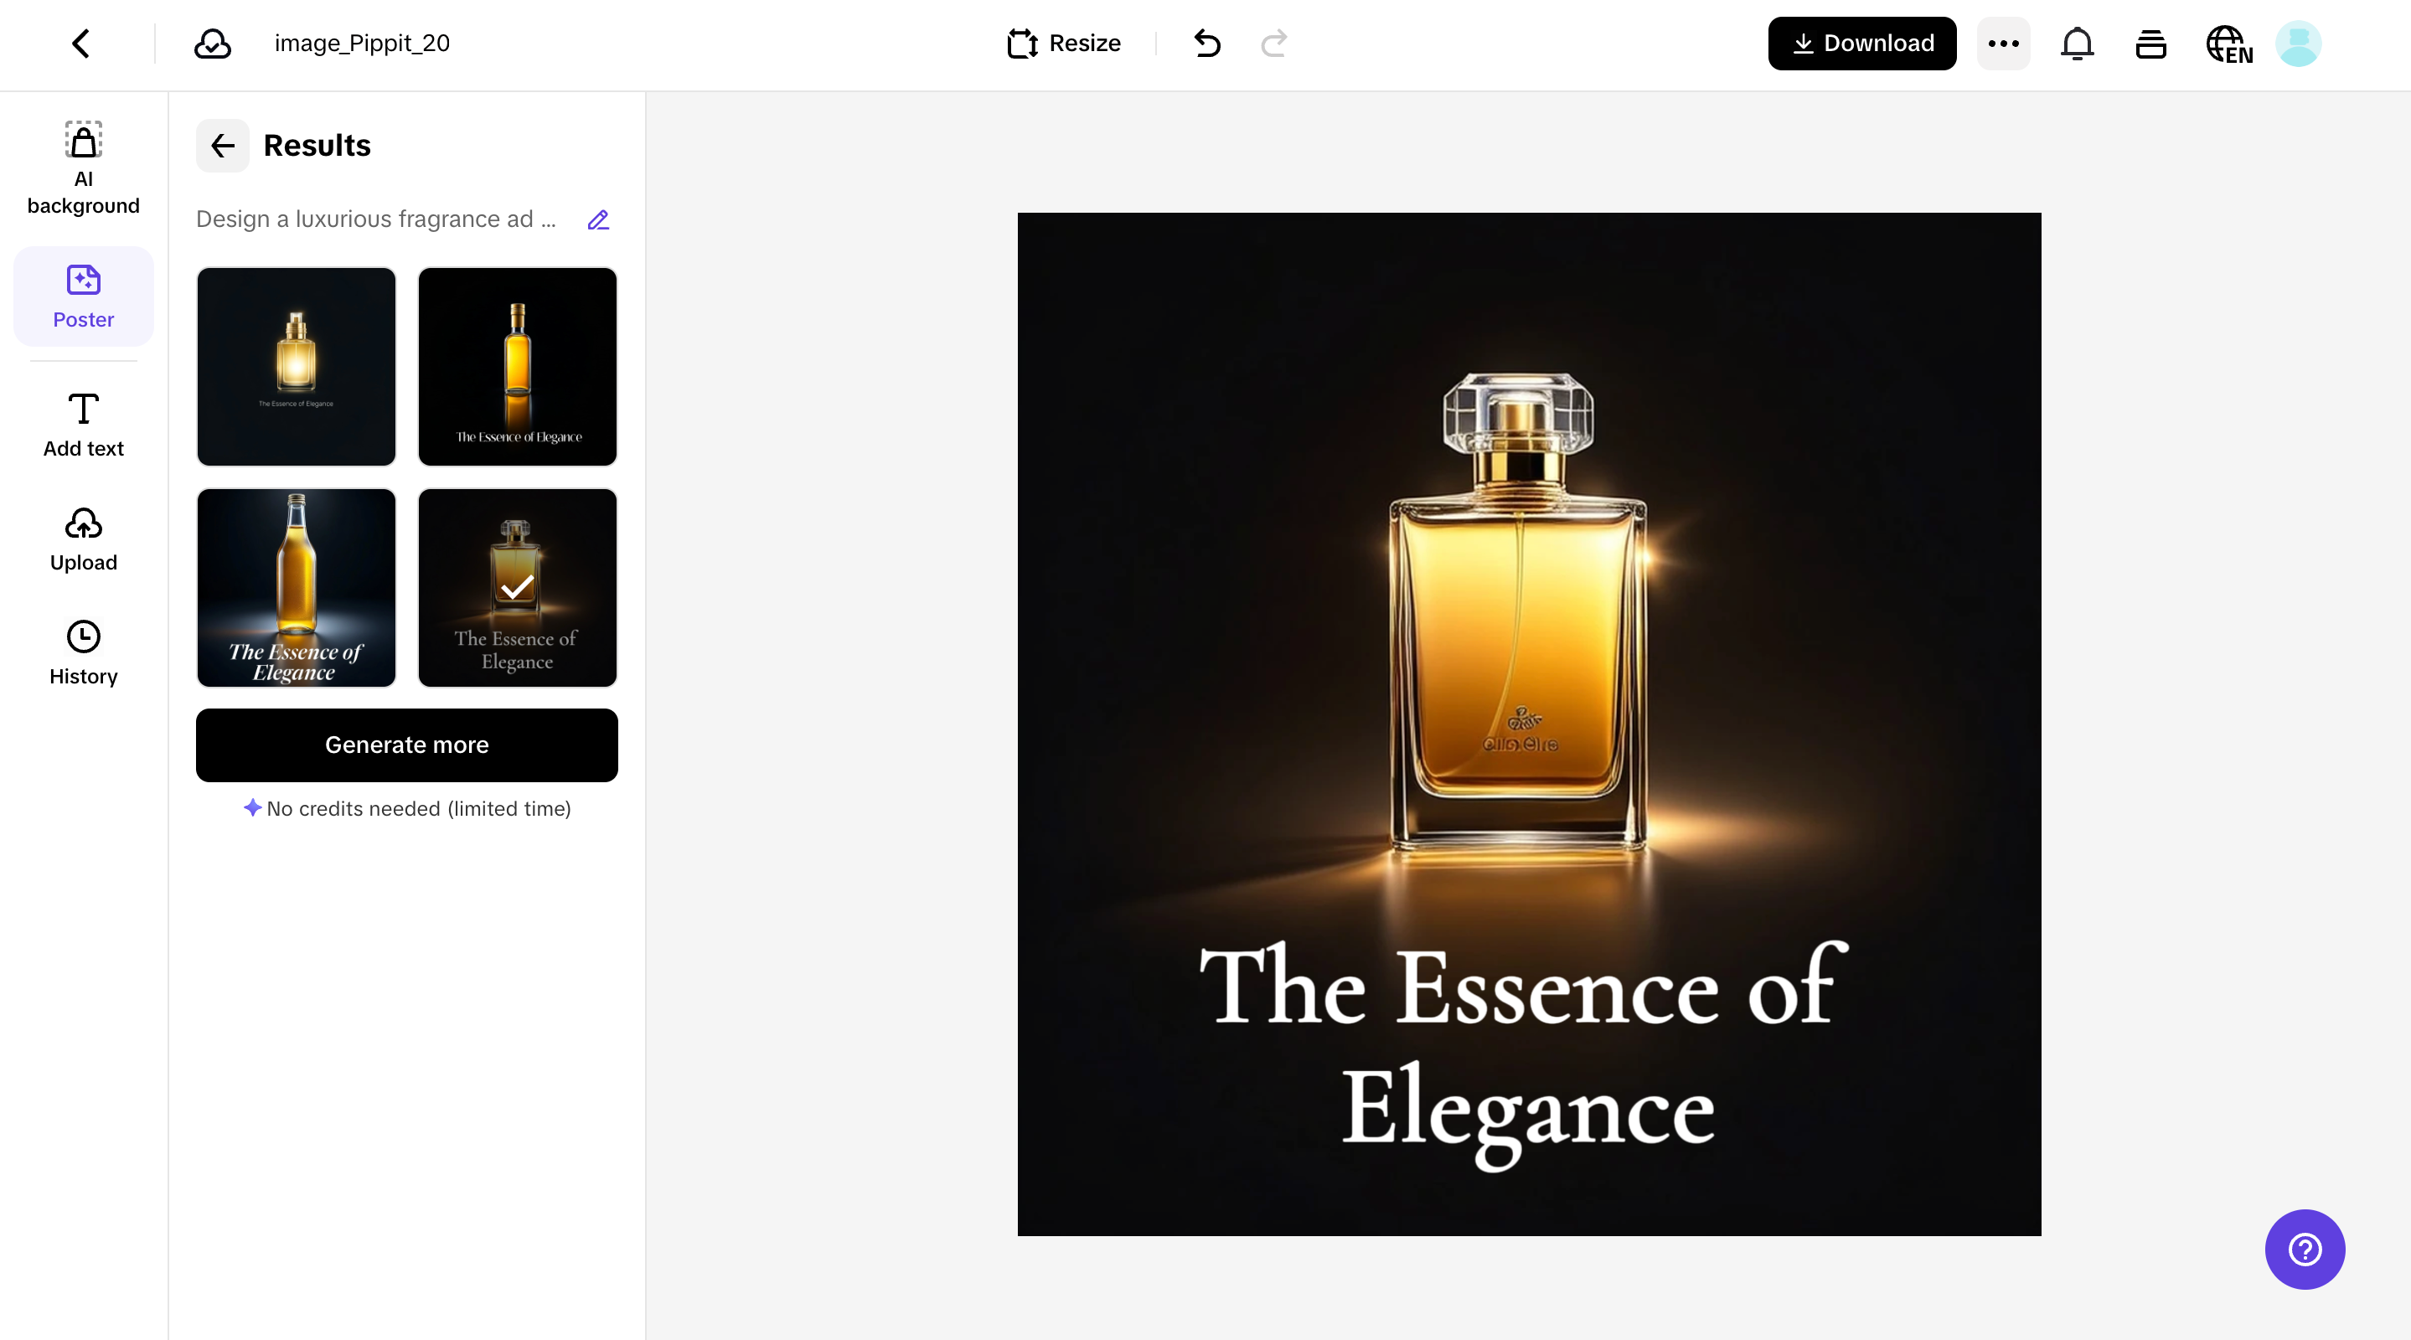2411x1340 pixels.
Task: Open the stacked cards icon in top bar
Action: pos(2150,43)
